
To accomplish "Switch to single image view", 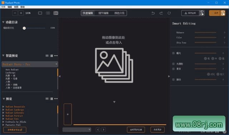I will tap(40, 13).
